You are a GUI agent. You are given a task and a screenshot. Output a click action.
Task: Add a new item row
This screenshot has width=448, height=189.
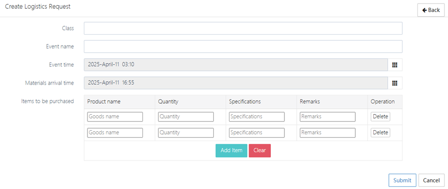click(x=232, y=150)
